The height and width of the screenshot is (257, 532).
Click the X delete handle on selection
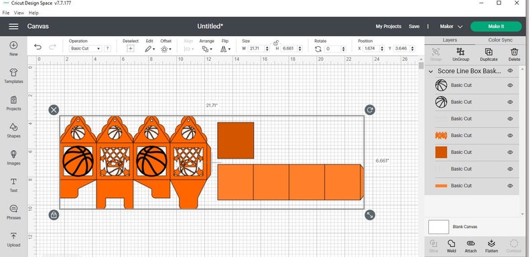(x=54, y=110)
